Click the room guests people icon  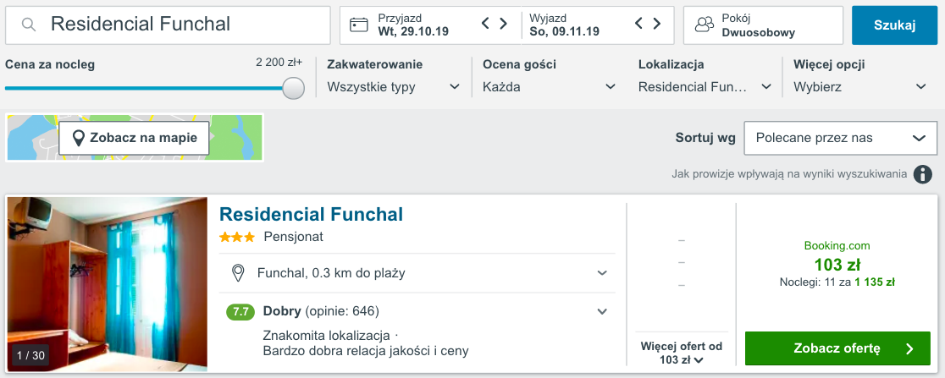tap(704, 25)
